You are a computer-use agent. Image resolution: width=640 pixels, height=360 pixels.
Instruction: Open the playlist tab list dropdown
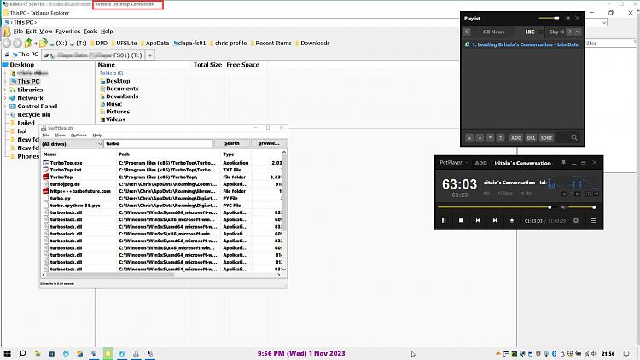(x=578, y=32)
